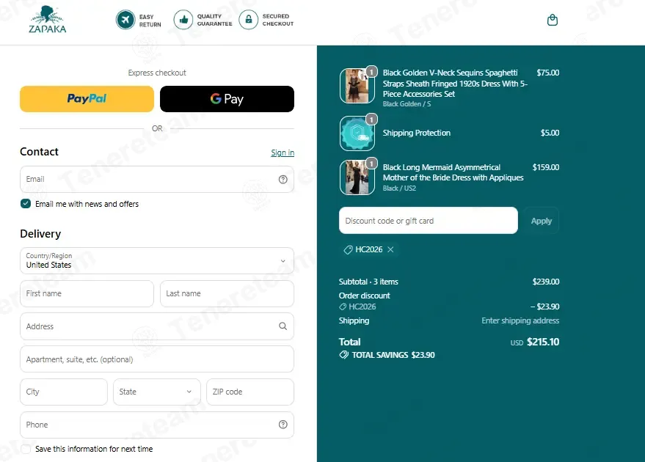Open the shopping bag cart icon
This screenshot has height=462, width=645.
point(552,20)
